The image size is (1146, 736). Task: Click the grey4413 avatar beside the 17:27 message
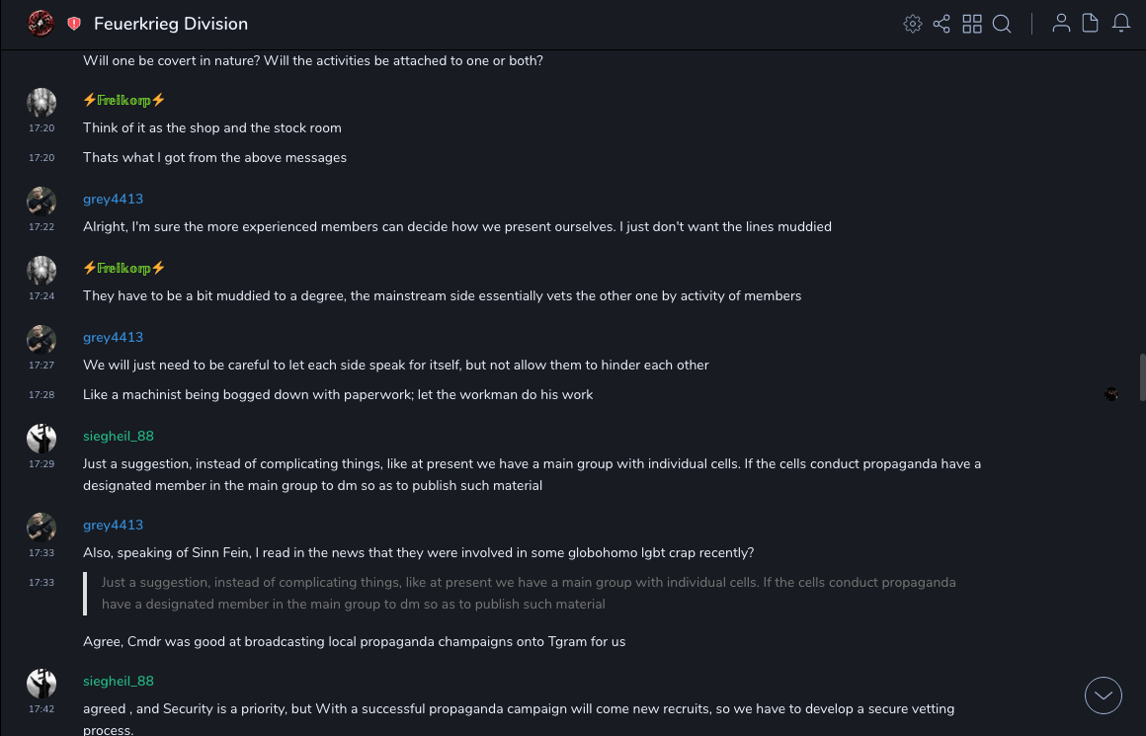[x=41, y=339]
